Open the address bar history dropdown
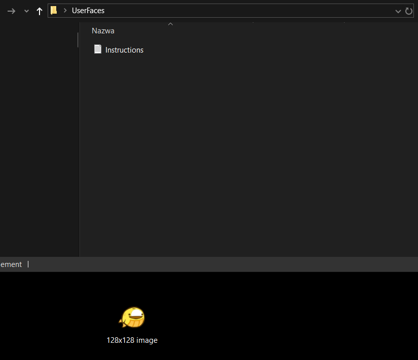The height and width of the screenshot is (360, 418). pyautogui.click(x=398, y=11)
